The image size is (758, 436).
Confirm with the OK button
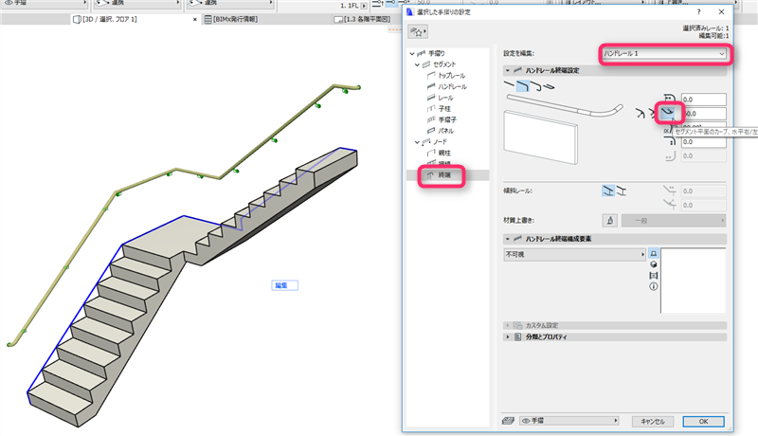pos(703,422)
